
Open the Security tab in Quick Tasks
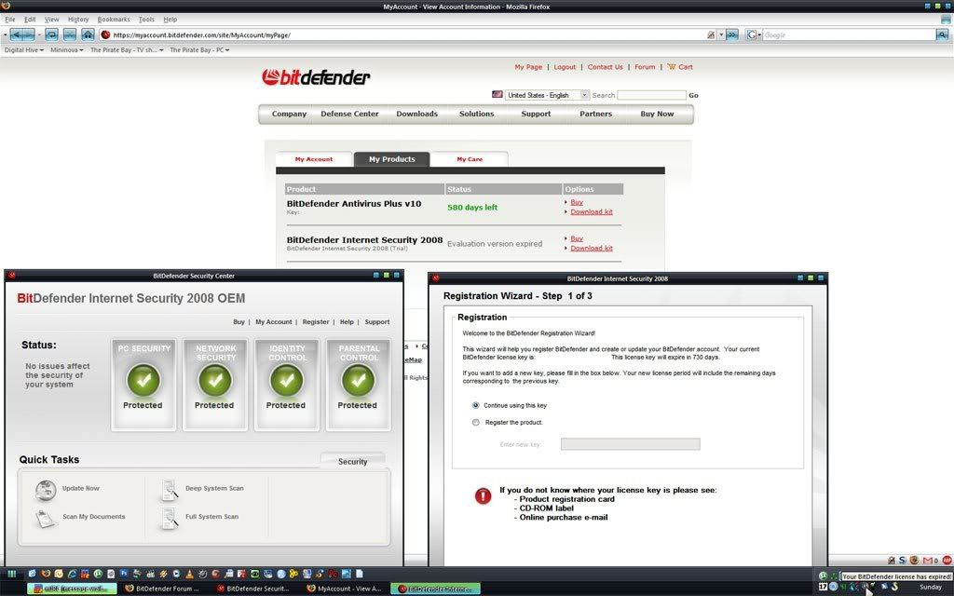click(x=353, y=462)
